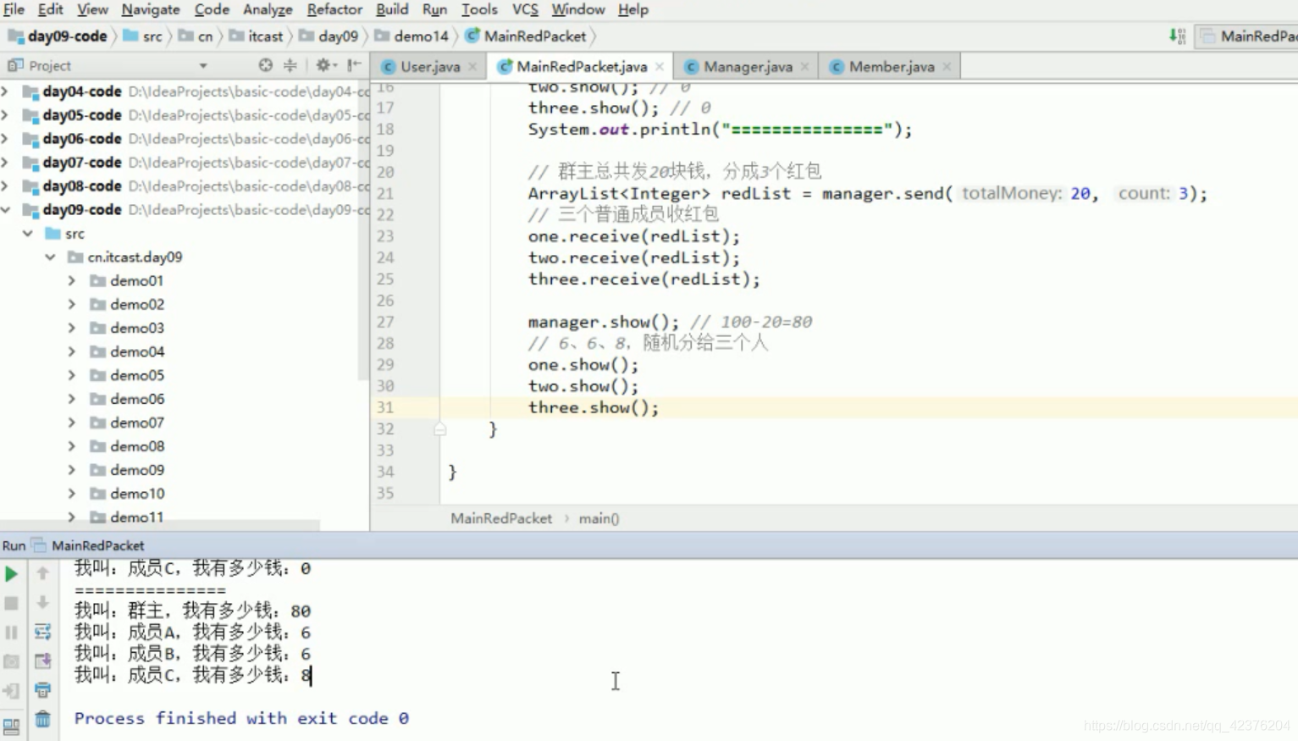Click the restore layout icon
The width and height of the screenshot is (1298, 741).
coord(11,727)
